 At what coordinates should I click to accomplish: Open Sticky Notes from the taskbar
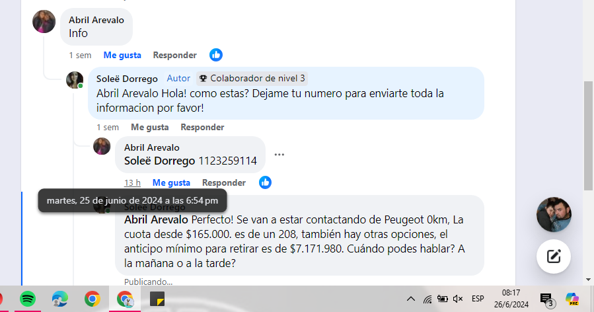(157, 299)
